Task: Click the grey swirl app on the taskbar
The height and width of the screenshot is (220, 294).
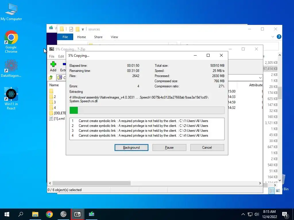Action: [x=63, y=214]
